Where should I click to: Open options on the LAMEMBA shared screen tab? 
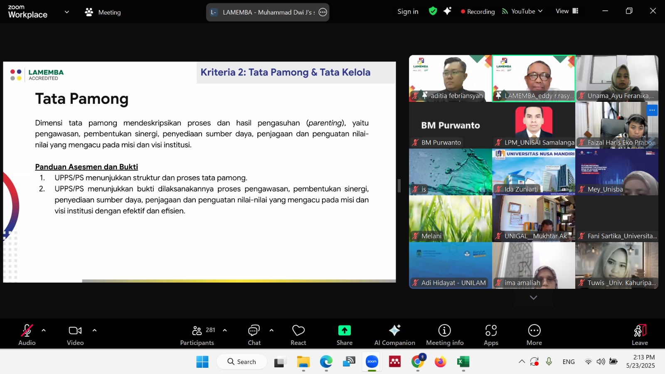[323, 12]
